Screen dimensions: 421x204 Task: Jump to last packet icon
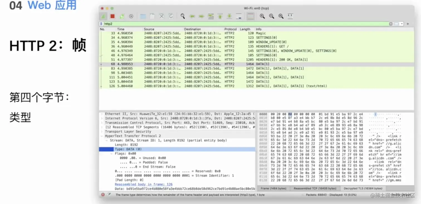coord(229,16)
